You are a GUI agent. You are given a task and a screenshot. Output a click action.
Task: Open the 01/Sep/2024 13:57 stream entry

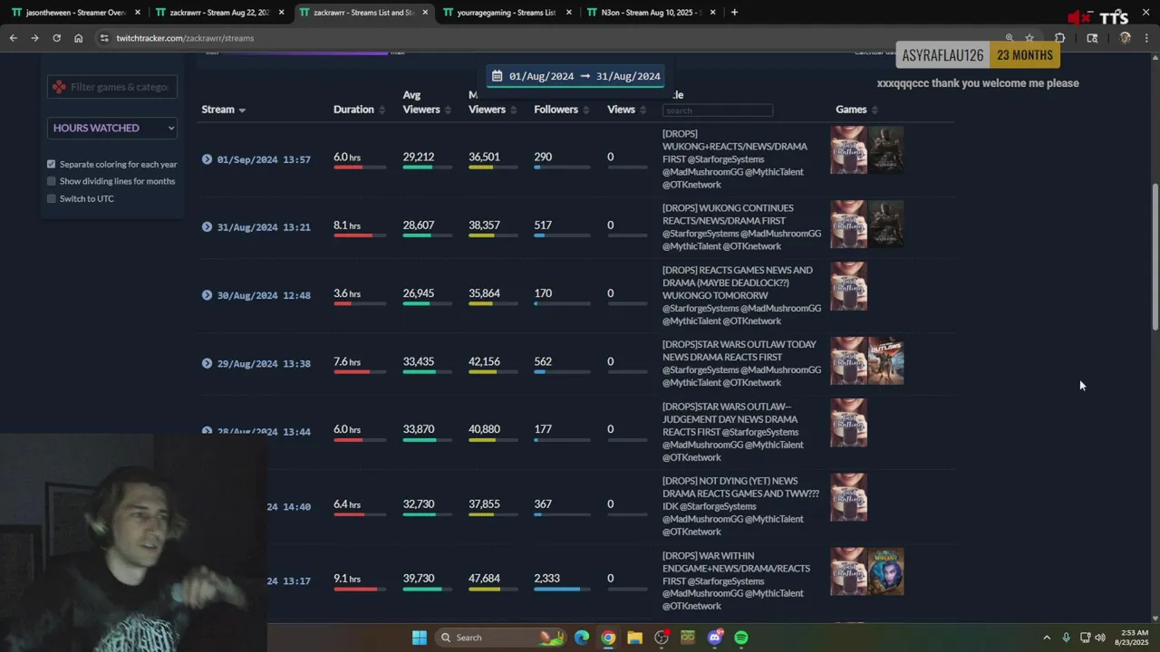click(264, 159)
